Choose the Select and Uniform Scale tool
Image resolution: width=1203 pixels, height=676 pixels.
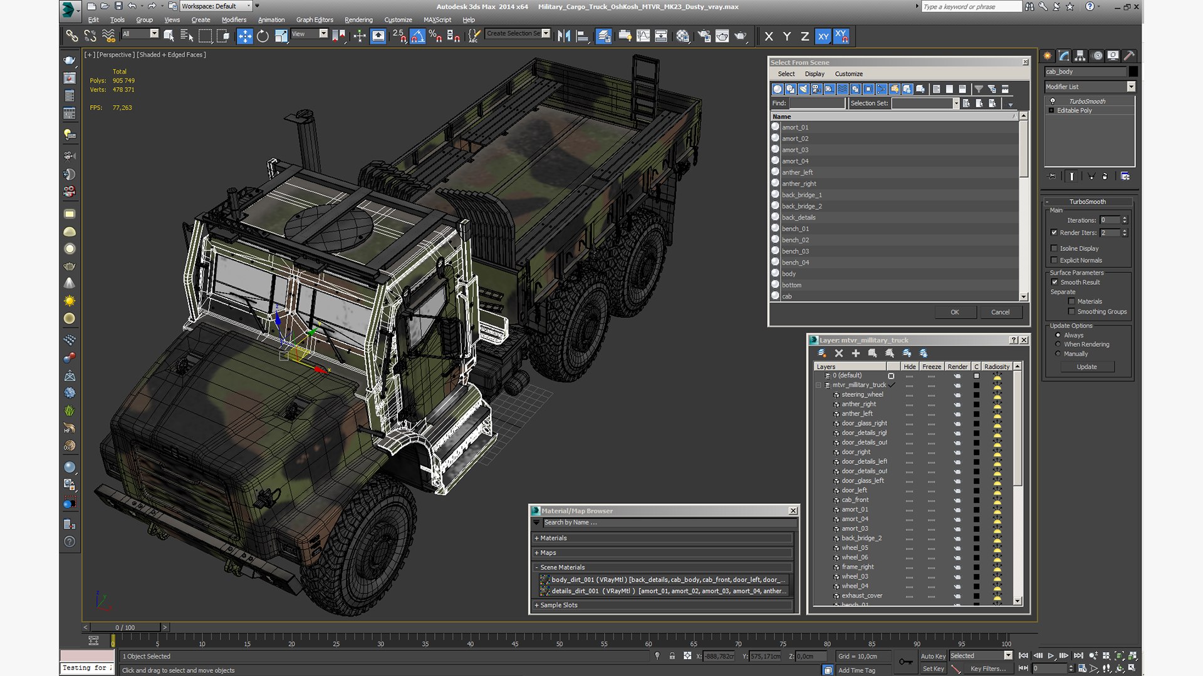281,36
